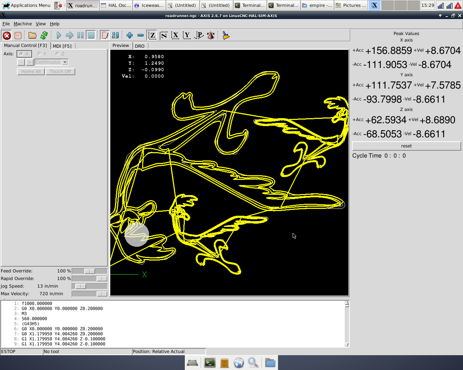
Task: Open the File menu
Action: (x=6, y=24)
